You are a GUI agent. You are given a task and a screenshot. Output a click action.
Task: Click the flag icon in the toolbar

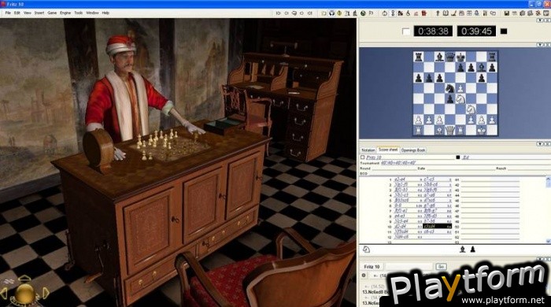(371, 13)
